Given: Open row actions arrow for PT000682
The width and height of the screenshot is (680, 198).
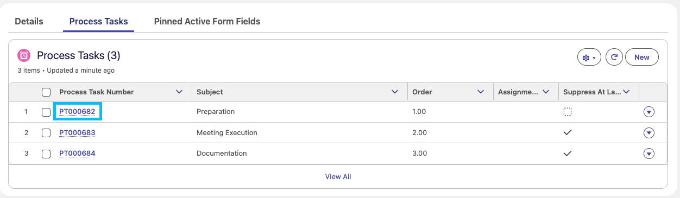Looking at the screenshot, I should pyautogui.click(x=648, y=112).
